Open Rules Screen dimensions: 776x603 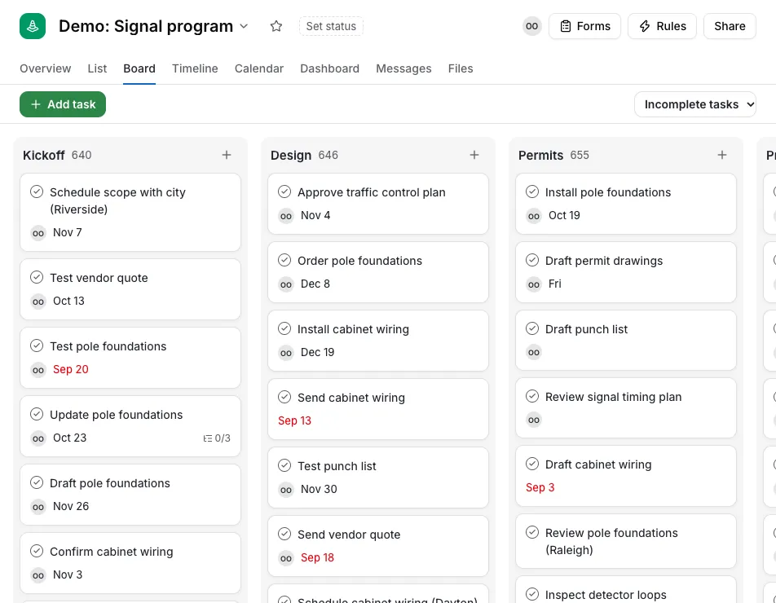662,26
